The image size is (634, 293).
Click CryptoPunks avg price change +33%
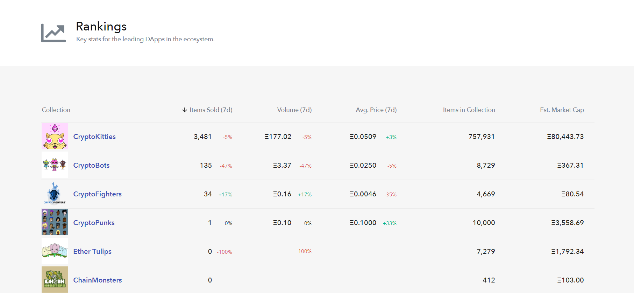click(x=390, y=223)
